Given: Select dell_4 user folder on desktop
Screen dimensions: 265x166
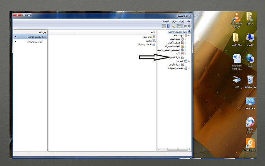Looking at the screenshot, I should point(250,19).
